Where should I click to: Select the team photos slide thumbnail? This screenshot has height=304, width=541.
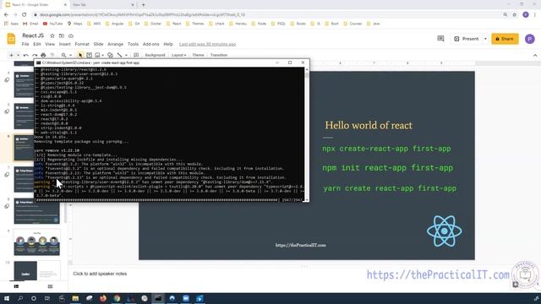tap(36, 242)
